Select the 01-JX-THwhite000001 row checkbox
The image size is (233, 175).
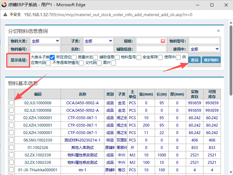(x=11, y=170)
